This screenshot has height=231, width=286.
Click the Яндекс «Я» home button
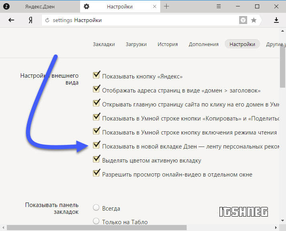pos(30,20)
